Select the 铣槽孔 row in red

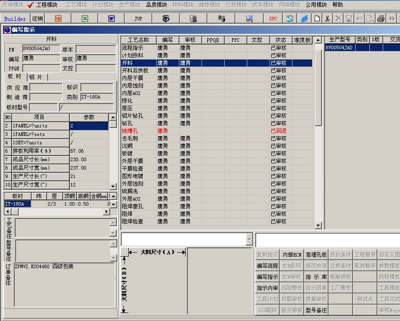point(216,131)
